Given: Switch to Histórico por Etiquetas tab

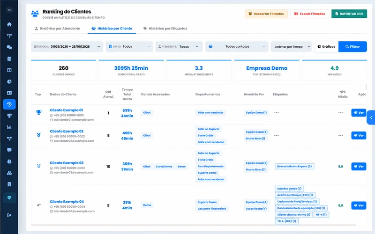Looking at the screenshot, I should coord(165,29).
